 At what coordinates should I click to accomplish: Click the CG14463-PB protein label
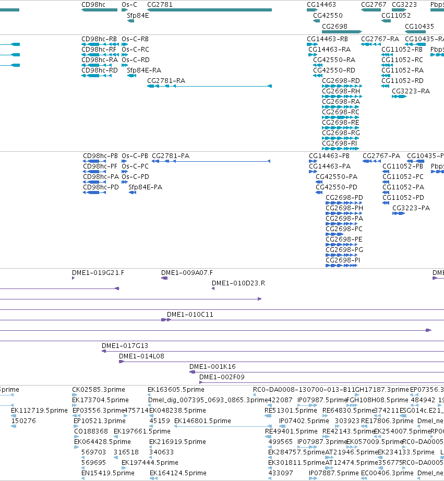329,156
